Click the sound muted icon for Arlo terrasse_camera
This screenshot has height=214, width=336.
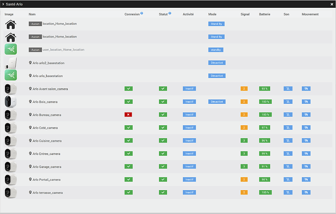click(x=288, y=193)
